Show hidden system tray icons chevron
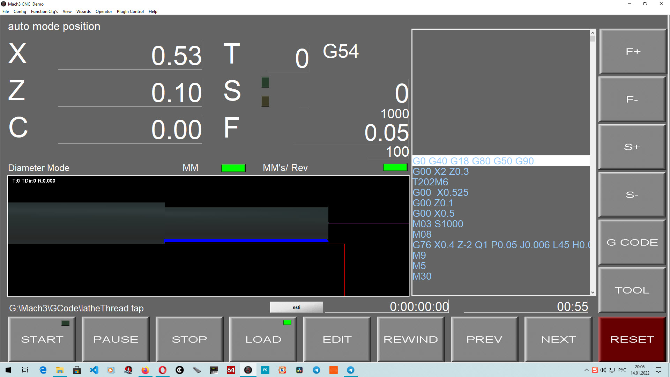 [586, 370]
